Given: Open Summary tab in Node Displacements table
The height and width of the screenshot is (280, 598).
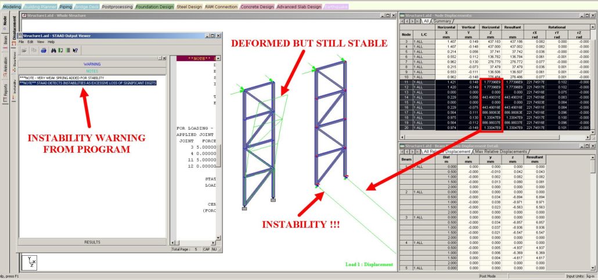Looking at the screenshot, I should click(x=442, y=21).
